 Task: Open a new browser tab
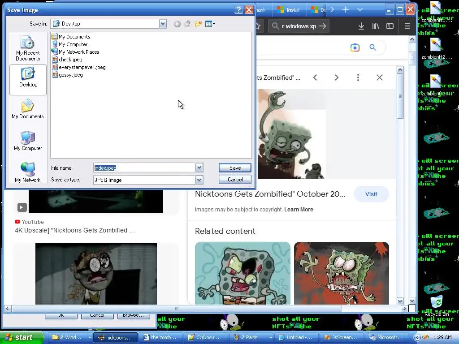point(346,10)
